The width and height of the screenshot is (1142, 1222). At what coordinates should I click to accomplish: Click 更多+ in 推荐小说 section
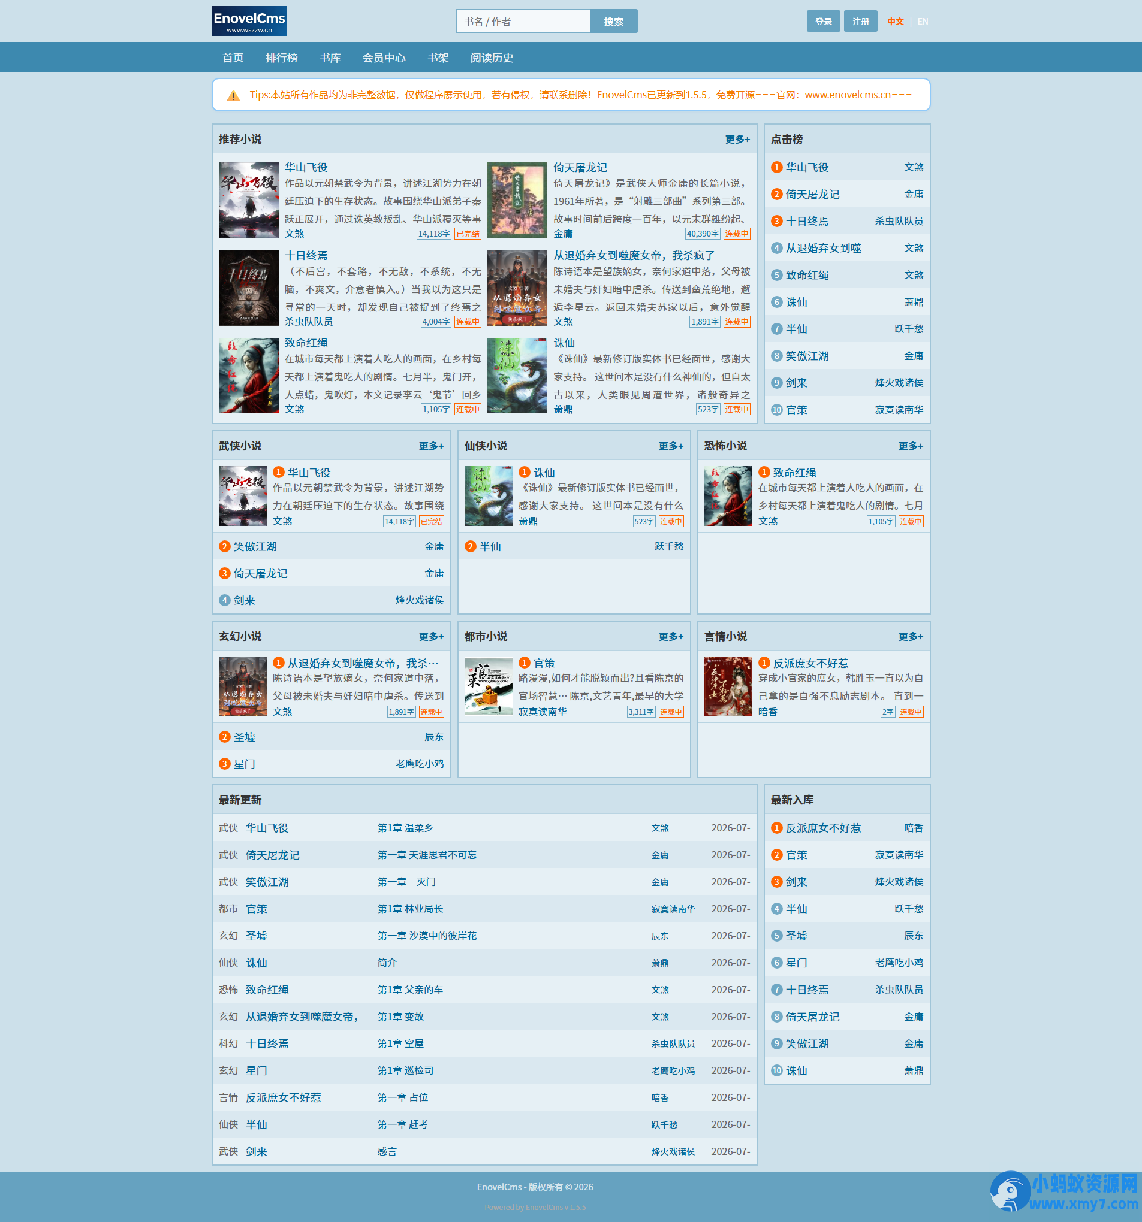737,140
